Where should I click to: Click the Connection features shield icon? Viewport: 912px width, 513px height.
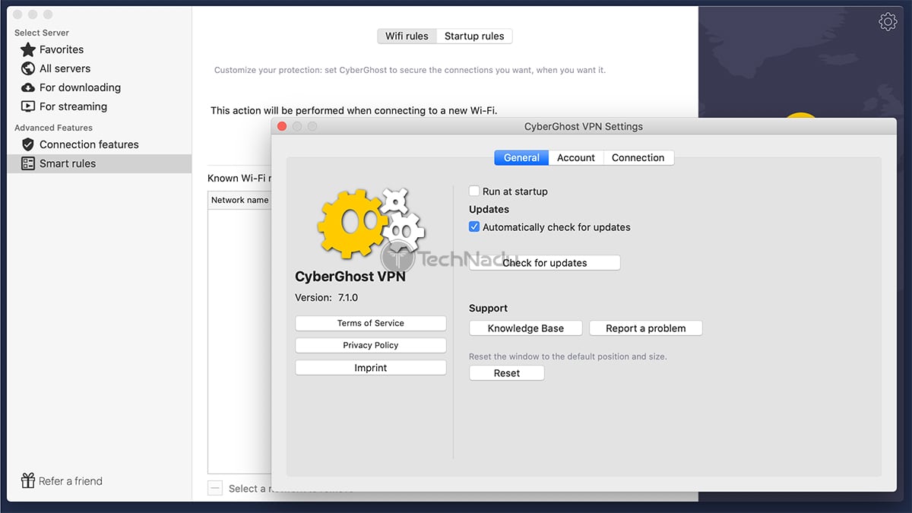tap(28, 144)
